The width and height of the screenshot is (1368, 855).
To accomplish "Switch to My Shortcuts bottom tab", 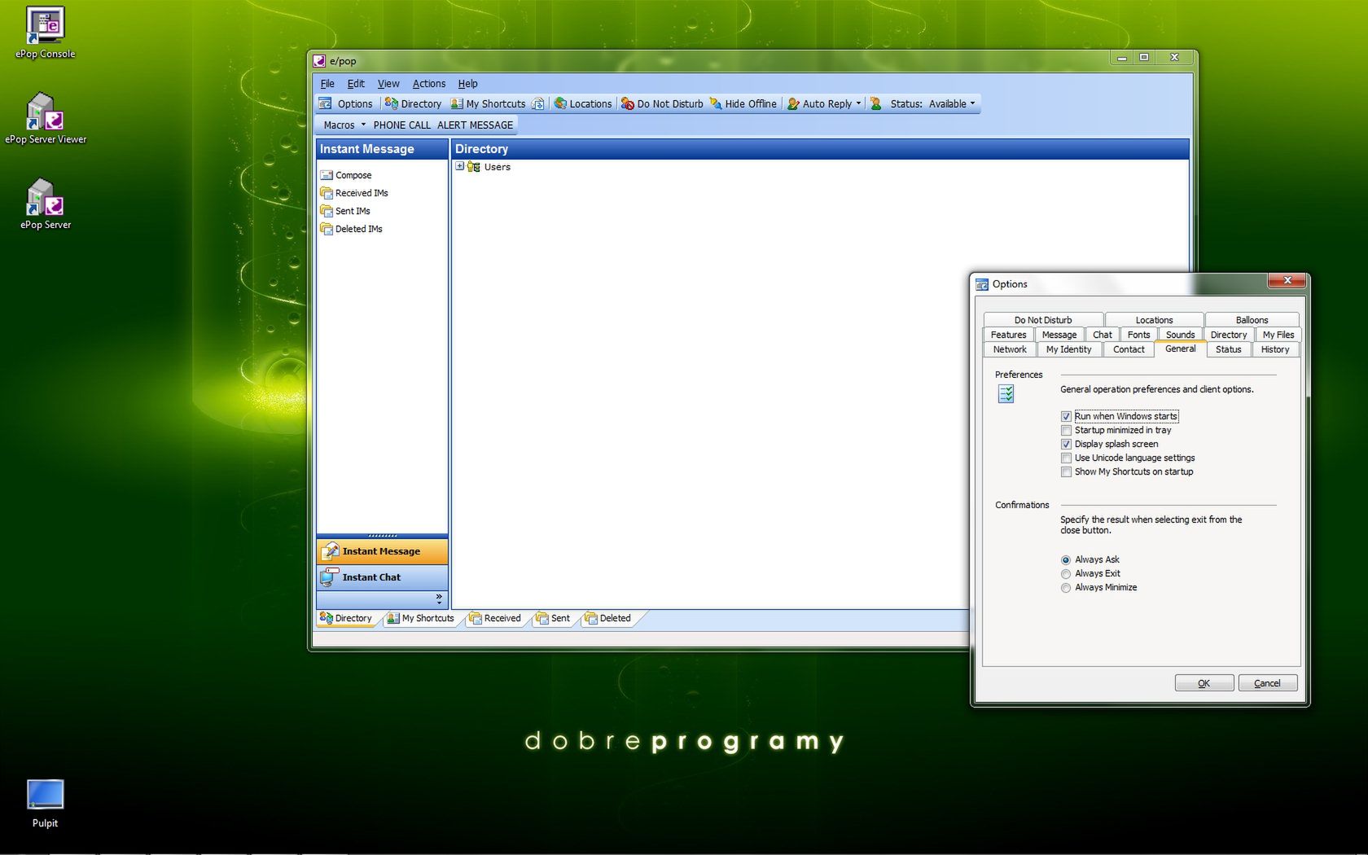I will coord(420,618).
